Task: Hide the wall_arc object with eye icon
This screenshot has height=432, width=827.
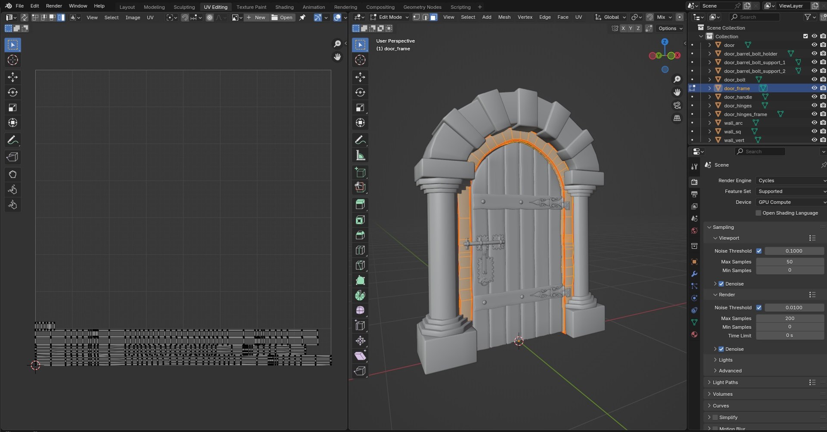Action: 814,123
